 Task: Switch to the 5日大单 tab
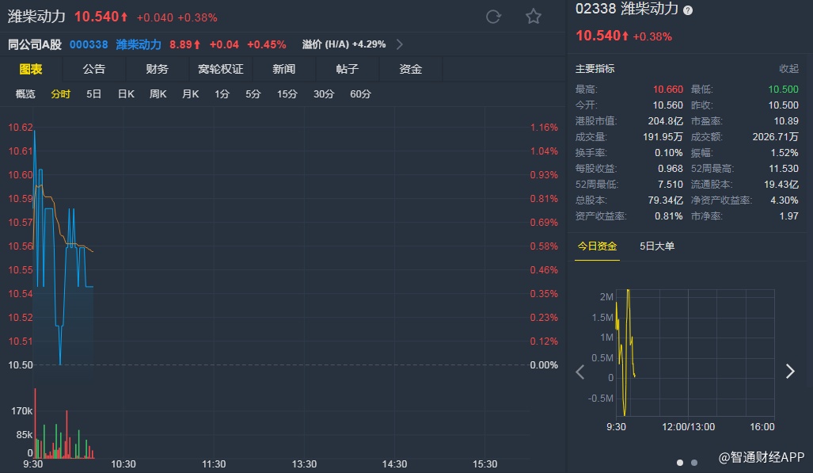657,246
